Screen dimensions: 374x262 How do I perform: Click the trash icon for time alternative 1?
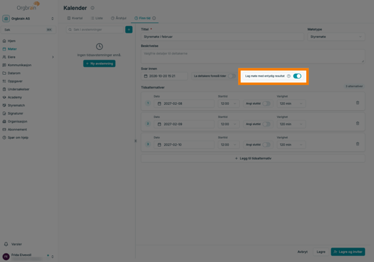coord(358,103)
